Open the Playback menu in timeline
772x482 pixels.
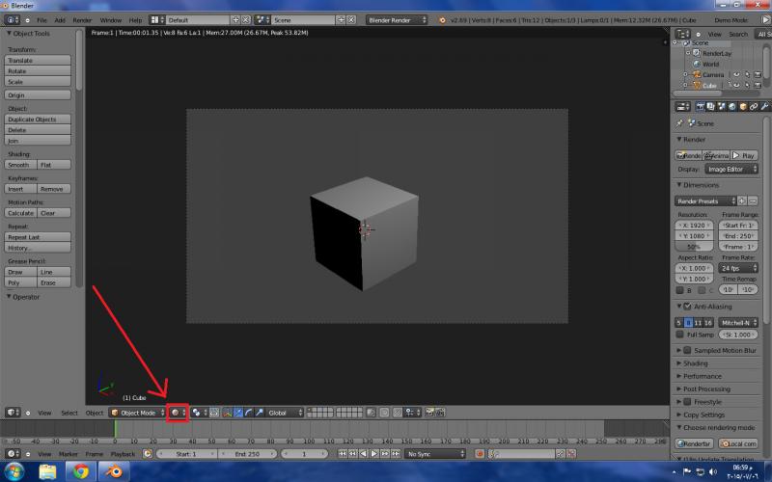(x=124, y=453)
